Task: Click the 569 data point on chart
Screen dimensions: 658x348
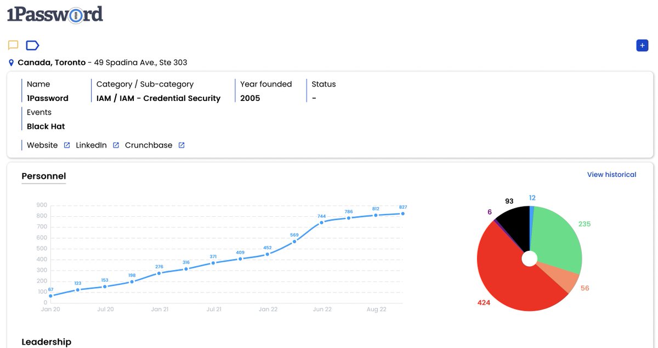Action: click(294, 242)
